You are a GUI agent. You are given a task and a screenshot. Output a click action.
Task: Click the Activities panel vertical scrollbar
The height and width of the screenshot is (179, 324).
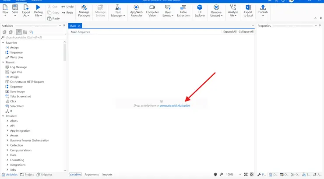coord(65,53)
